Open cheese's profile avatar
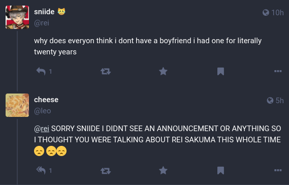289x185 pixels. 17,105
